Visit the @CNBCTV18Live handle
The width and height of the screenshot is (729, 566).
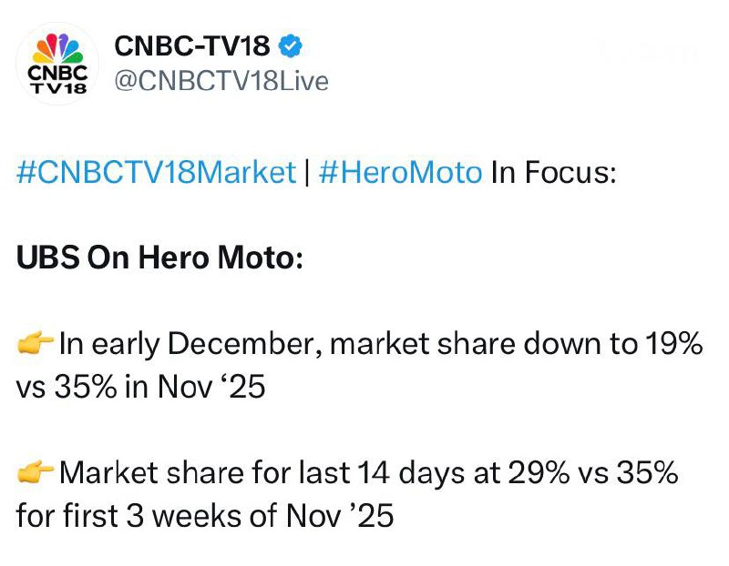click(x=220, y=81)
